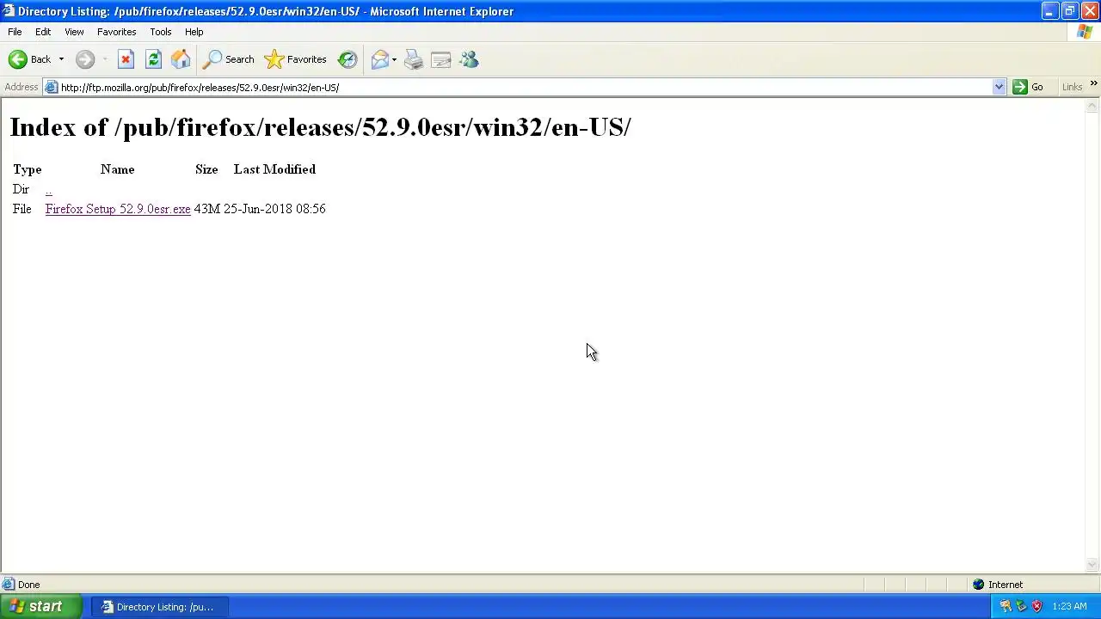
Task: Click the address bar URL field
Action: click(525, 87)
